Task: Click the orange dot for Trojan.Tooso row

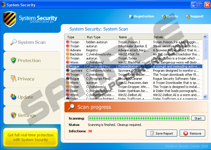Action: (68, 58)
